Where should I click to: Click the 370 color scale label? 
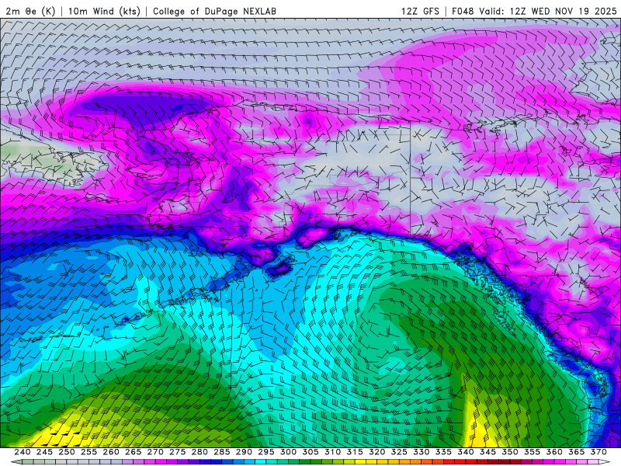(598, 452)
